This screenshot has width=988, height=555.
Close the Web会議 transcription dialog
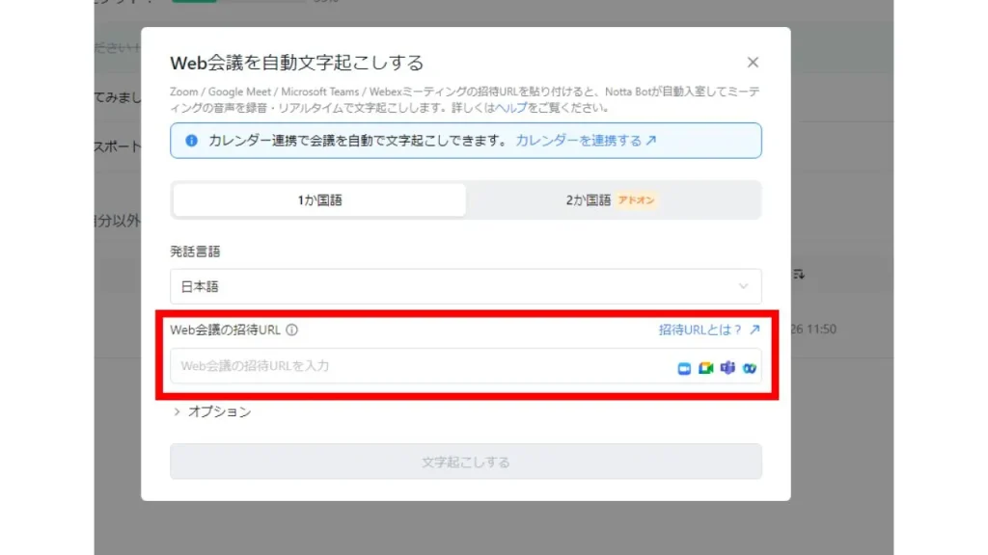(x=753, y=63)
